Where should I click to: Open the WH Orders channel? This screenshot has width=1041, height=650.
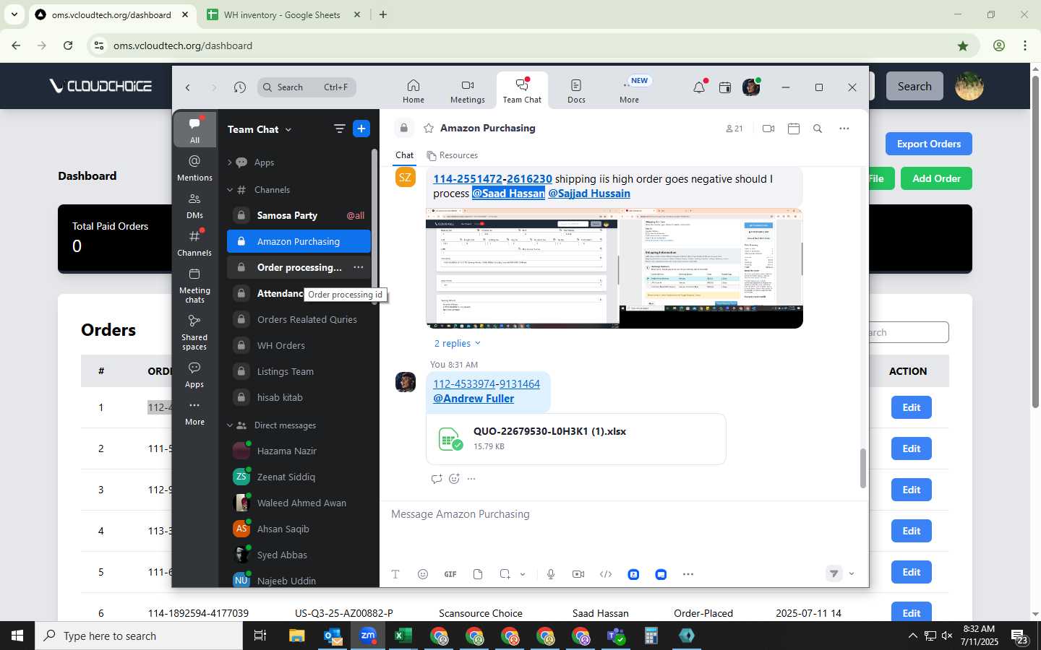coord(299,345)
